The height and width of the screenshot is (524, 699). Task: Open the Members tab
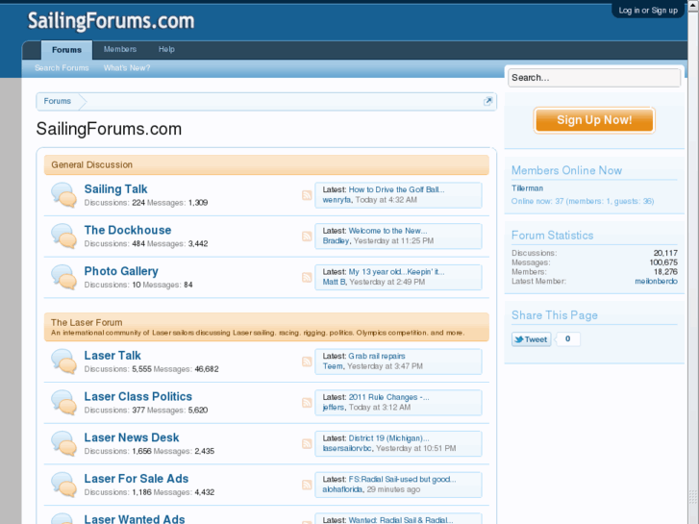pos(120,49)
